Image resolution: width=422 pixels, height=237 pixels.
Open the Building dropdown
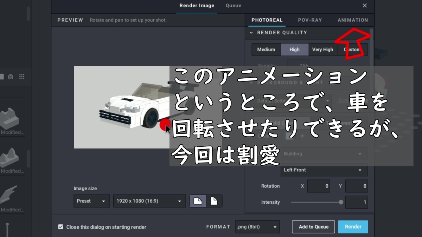[x=324, y=154]
